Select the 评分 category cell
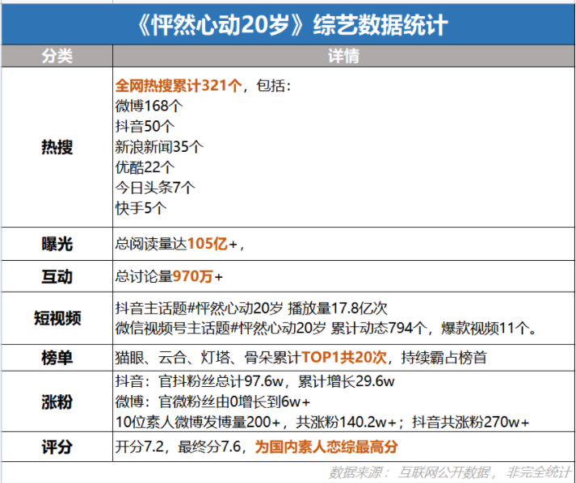The image size is (576, 483). point(57,447)
